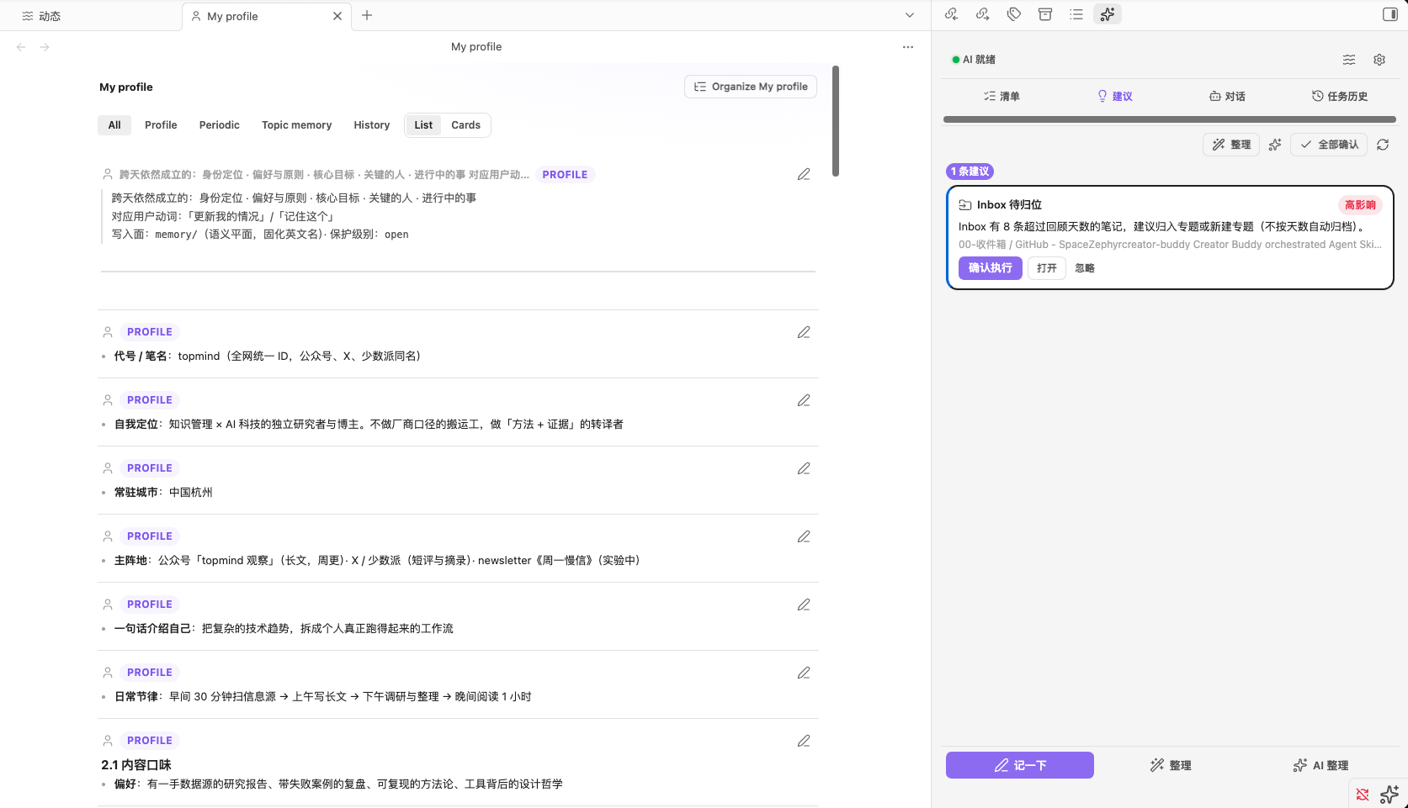Switch to the 对话 tab
Image resolution: width=1408 pixels, height=808 pixels.
pos(1227,97)
